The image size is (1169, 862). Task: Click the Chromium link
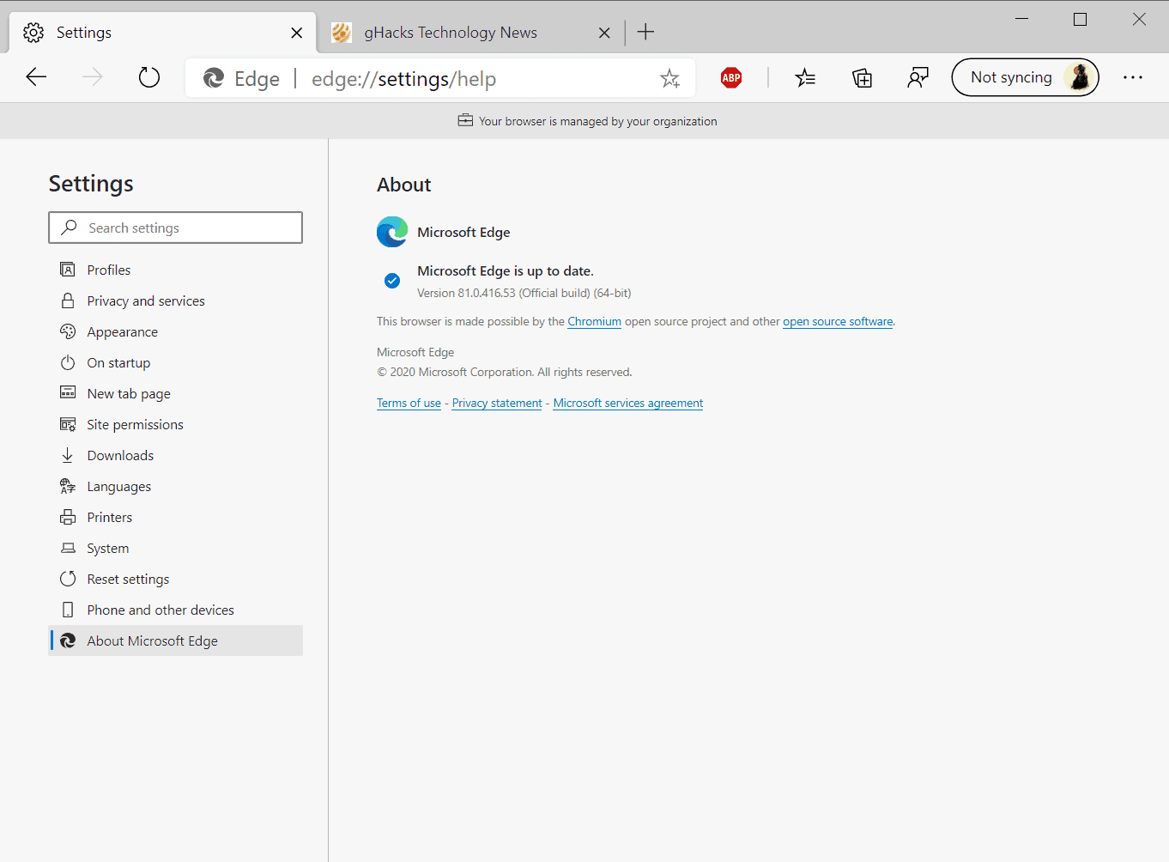(x=594, y=321)
